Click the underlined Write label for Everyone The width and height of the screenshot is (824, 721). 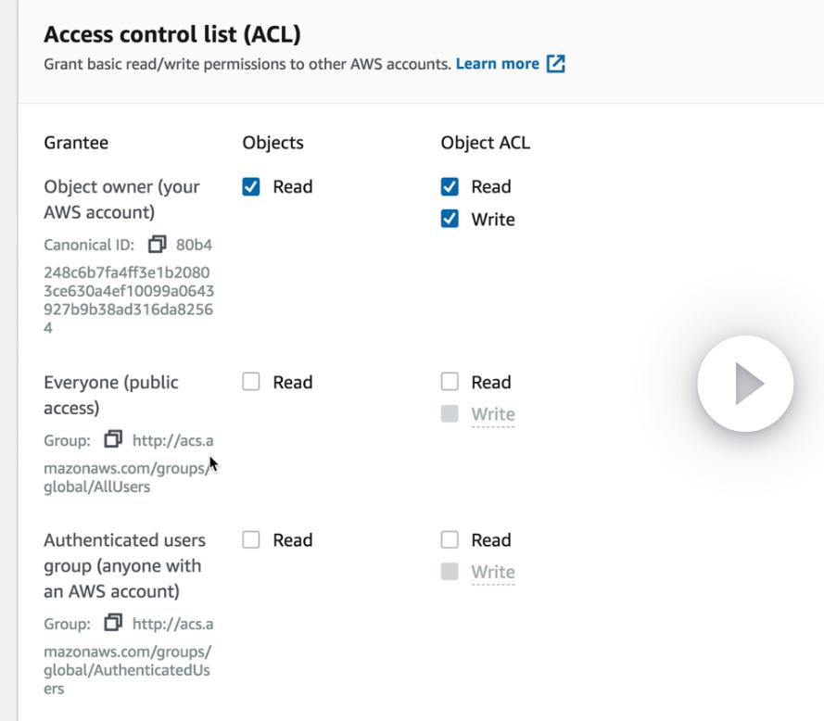pos(492,414)
